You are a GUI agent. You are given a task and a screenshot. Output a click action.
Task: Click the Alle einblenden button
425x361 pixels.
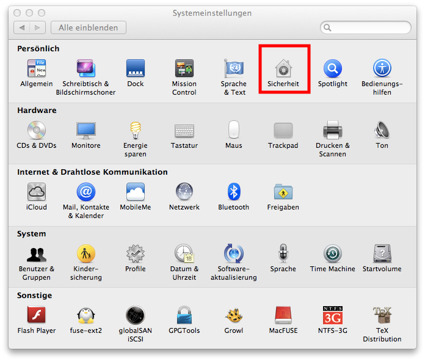click(x=89, y=27)
